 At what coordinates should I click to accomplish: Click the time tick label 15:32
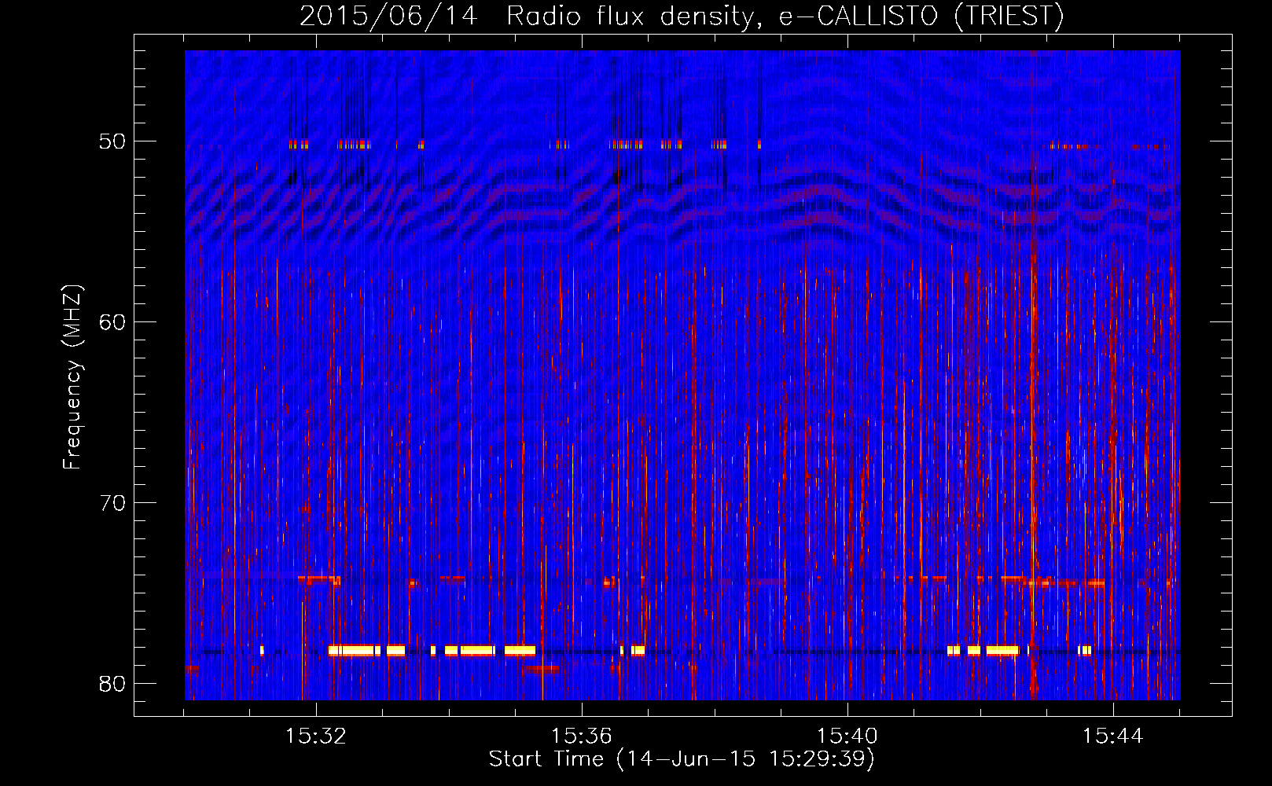pos(315,736)
